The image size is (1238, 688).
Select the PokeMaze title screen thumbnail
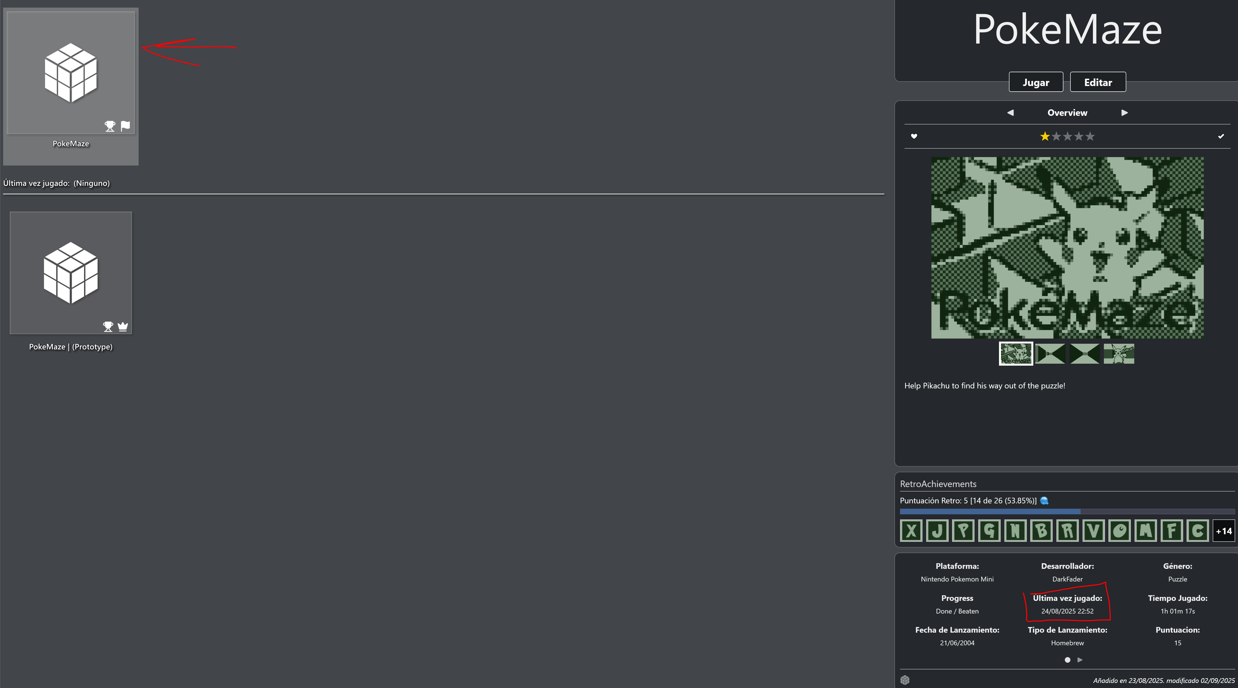pos(1016,354)
